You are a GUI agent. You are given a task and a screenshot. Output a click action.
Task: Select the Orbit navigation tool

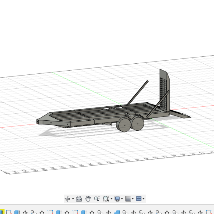pyautogui.click(x=68, y=199)
